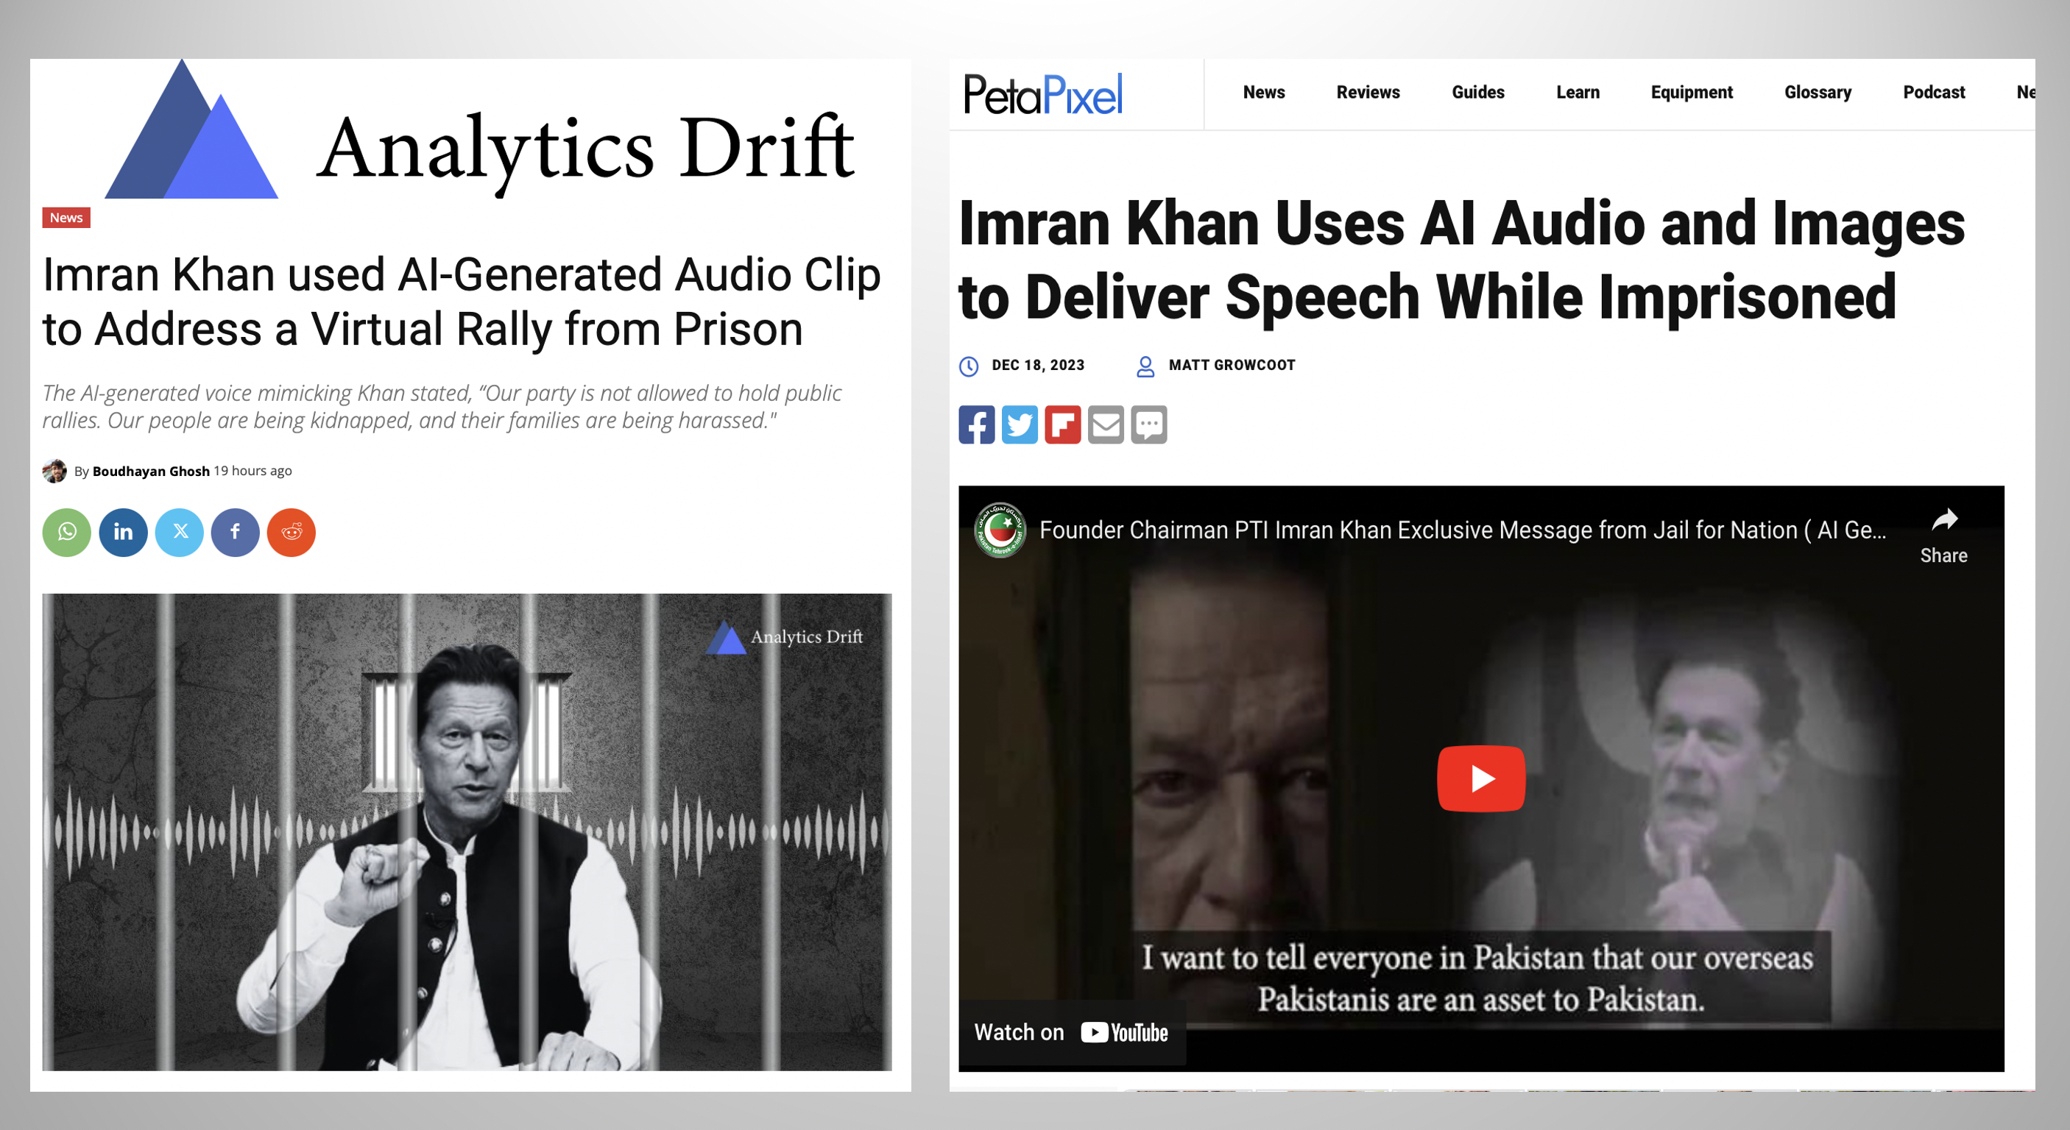2070x1130 pixels.
Task: Share article on LinkedIn icon
Action: (123, 532)
